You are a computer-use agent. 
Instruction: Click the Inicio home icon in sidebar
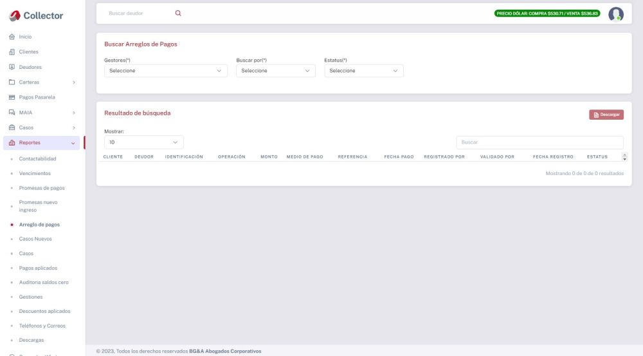[12, 37]
